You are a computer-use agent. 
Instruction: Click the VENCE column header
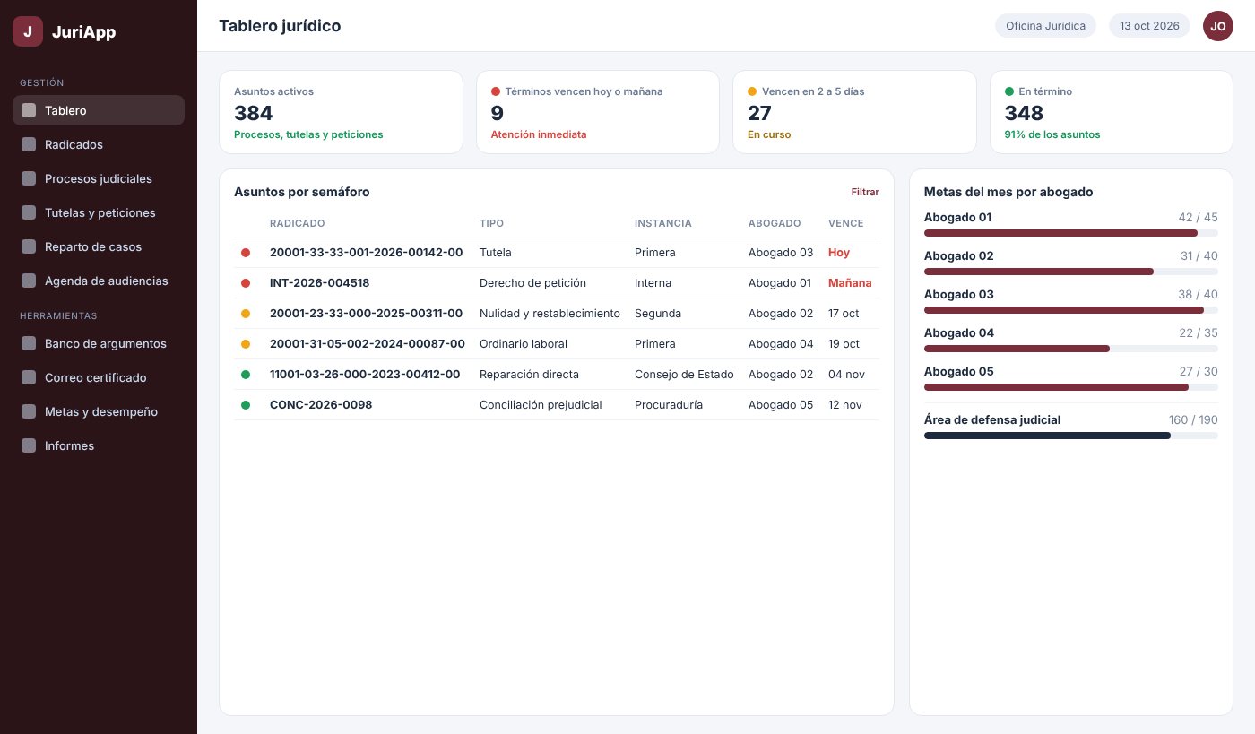click(x=846, y=223)
